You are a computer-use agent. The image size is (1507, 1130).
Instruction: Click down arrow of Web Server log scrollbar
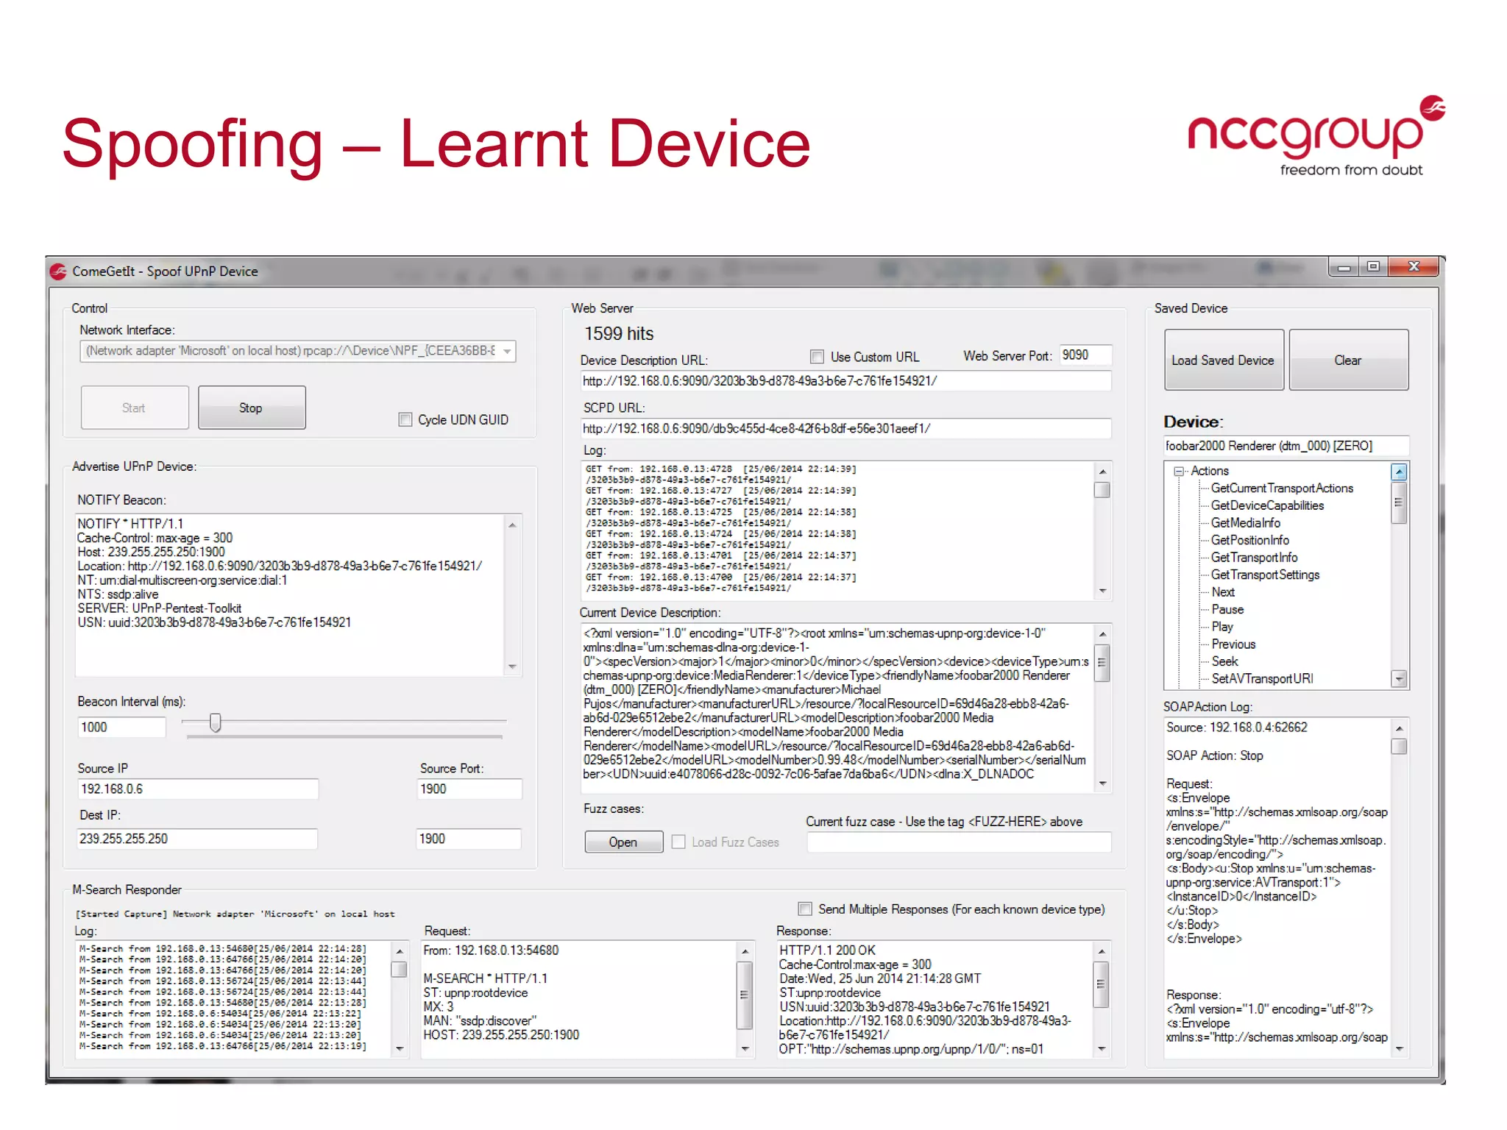(x=1102, y=591)
